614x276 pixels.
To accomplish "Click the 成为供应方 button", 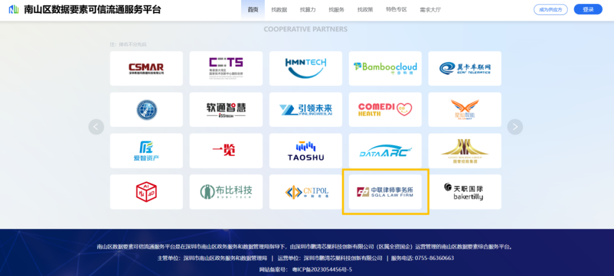I will (x=550, y=10).
